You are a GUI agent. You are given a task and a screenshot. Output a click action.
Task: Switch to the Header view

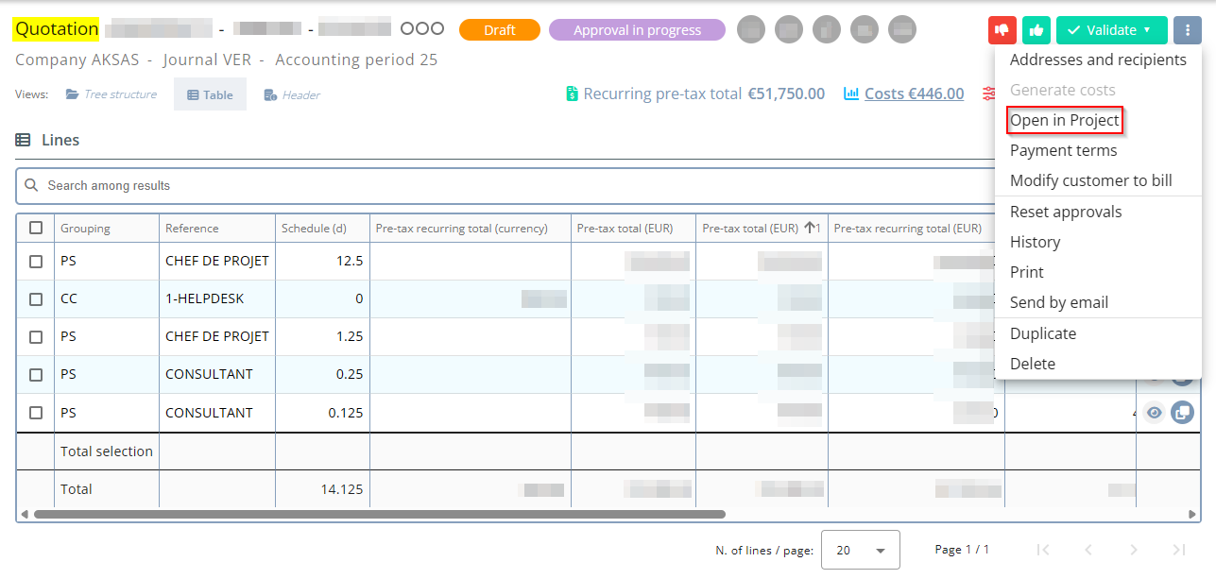[x=292, y=94]
